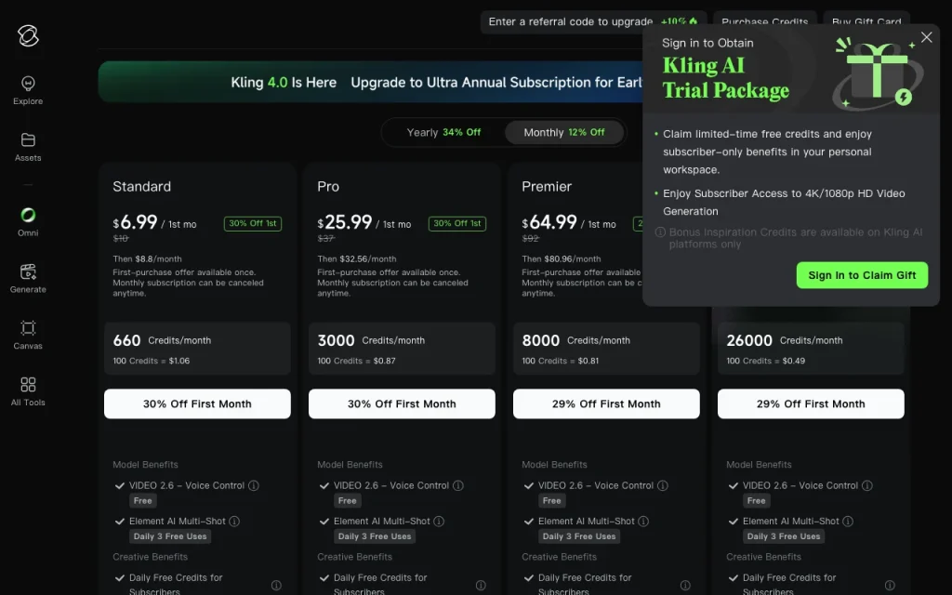The width and height of the screenshot is (952, 595).
Task: Click '100 Credits = $1.06' text
Action: [x=152, y=361]
